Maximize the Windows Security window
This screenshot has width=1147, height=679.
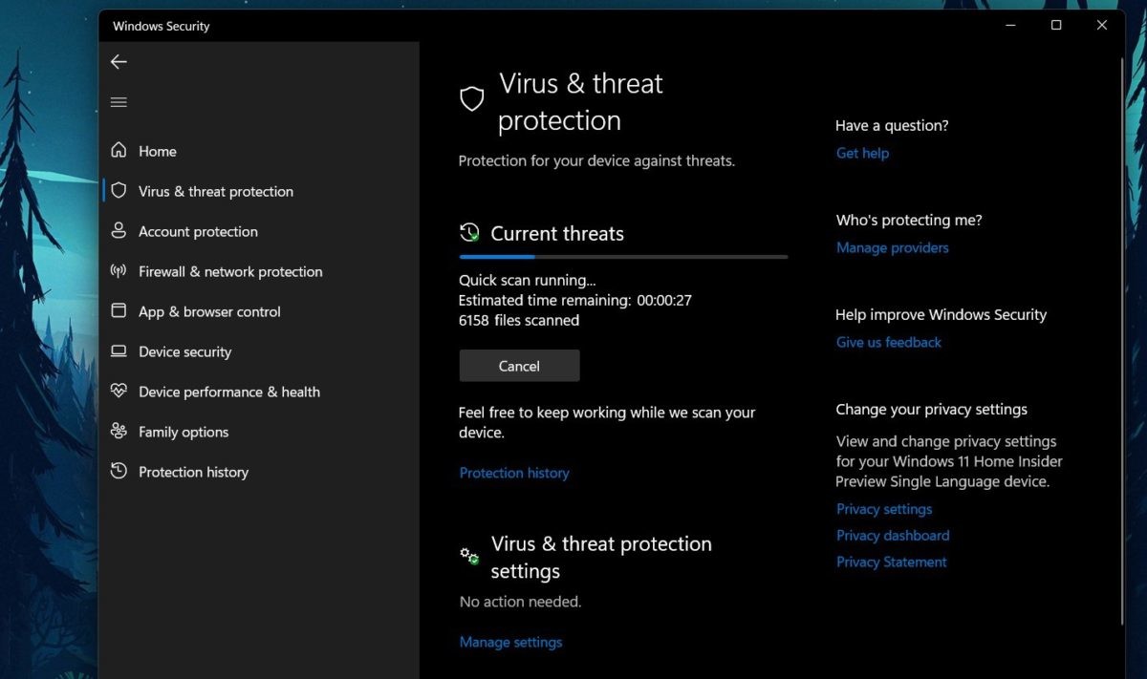(x=1056, y=26)
